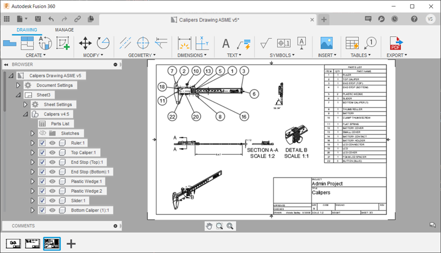Hide Plastic Wedge:2 with its eye icon
This screenshot has height=253, width=441.
click(x=52, y=191)
